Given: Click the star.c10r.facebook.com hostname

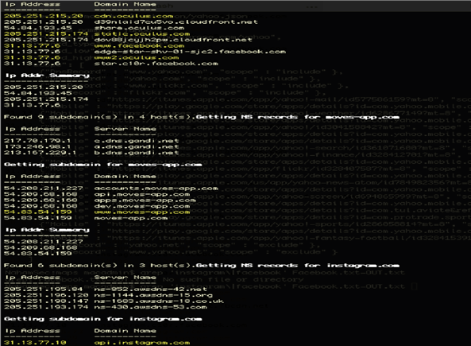Looking at the screenshot, I should [x=156, y=64].
